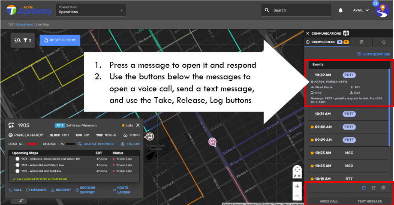This screenshot has height=205, width=394.
Task: Click the user profile avatar
Action: (x=382, y=11)
